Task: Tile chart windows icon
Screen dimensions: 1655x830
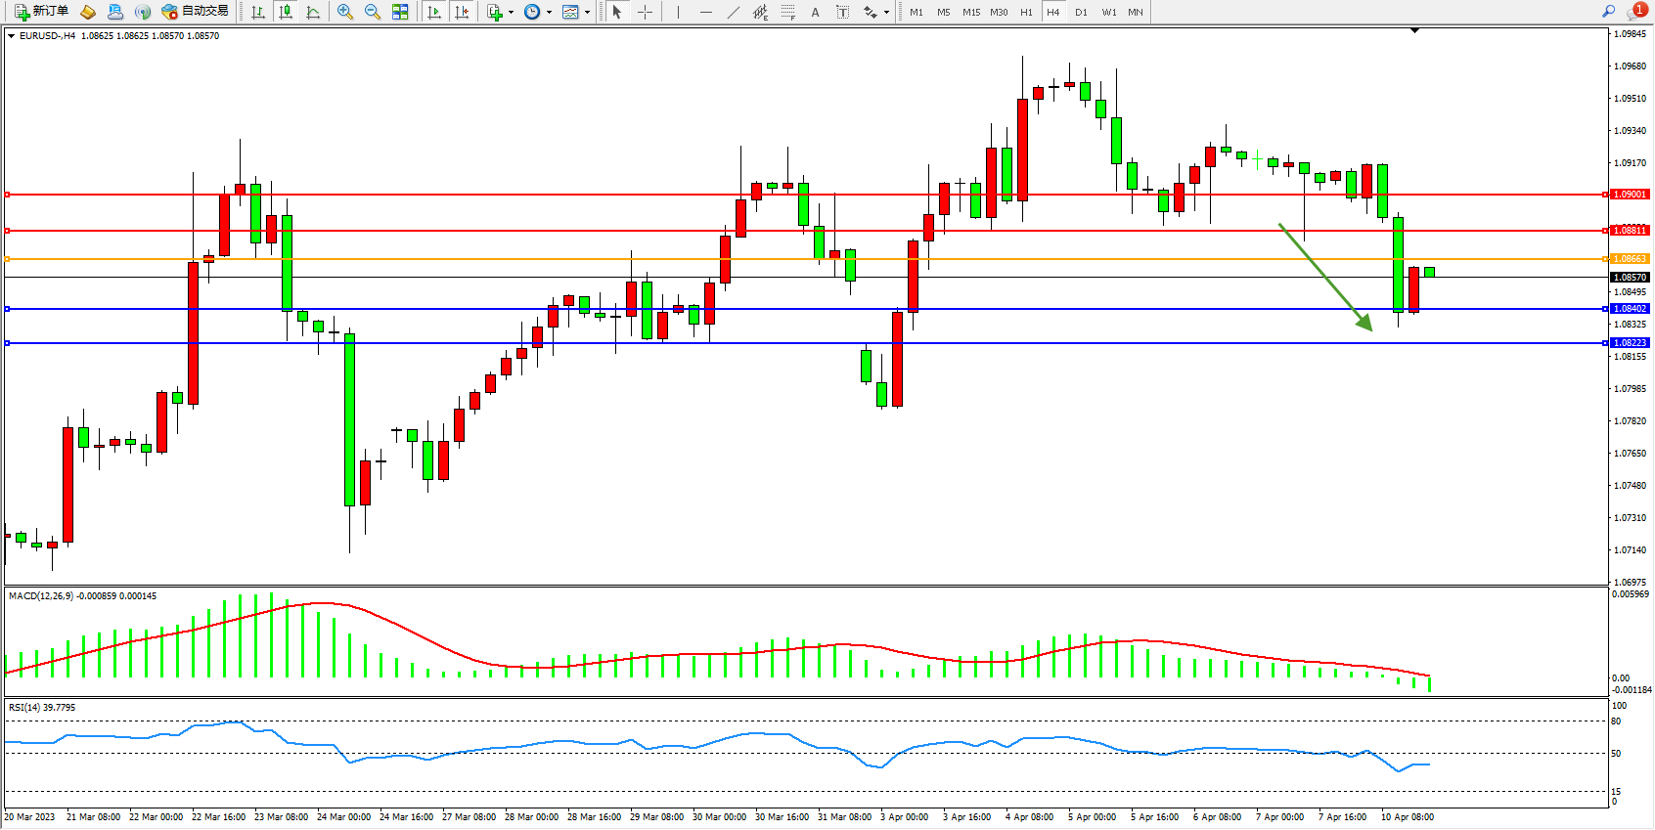Action: tap(400, 12)
